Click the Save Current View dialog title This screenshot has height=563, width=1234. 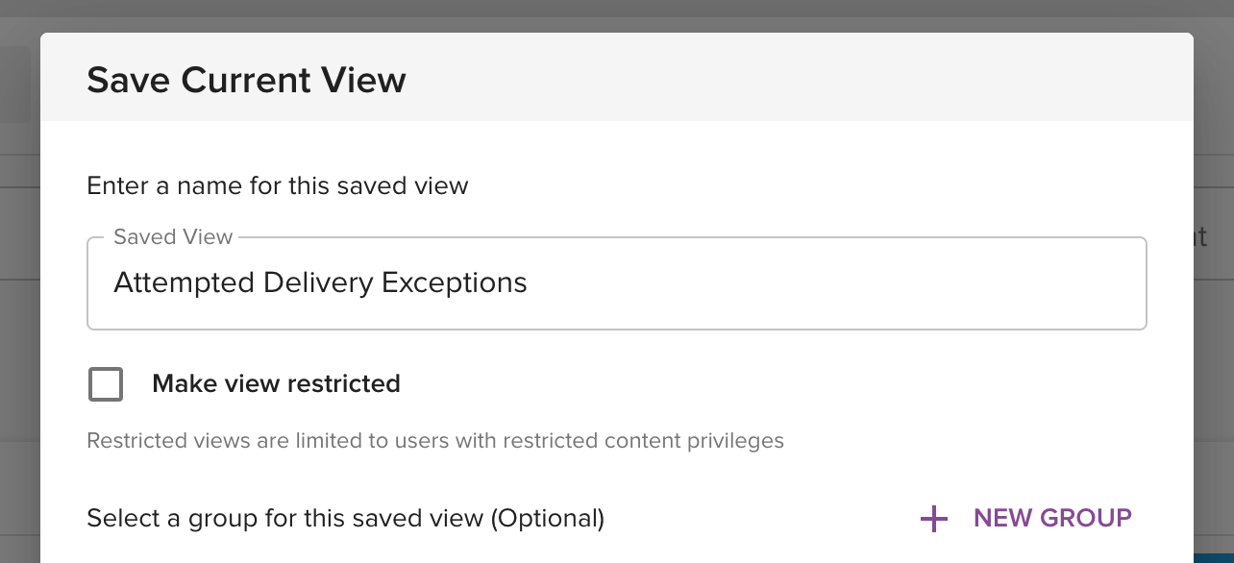(246, 80)
